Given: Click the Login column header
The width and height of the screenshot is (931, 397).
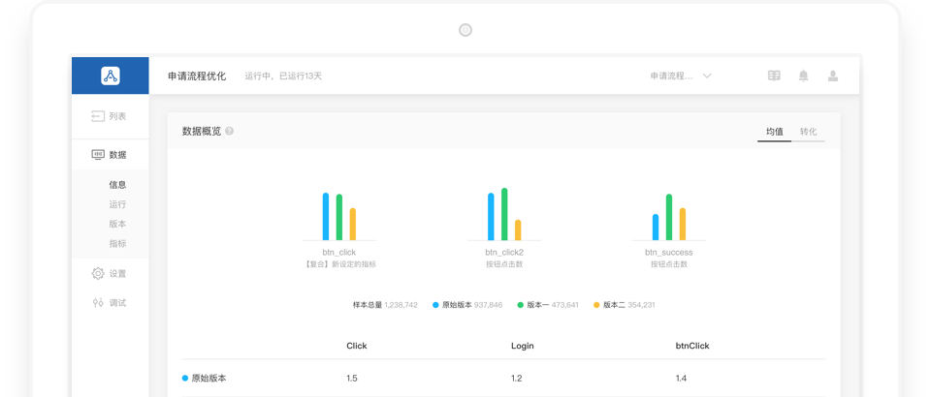Looking at the screenshot, I should point(523,346).
